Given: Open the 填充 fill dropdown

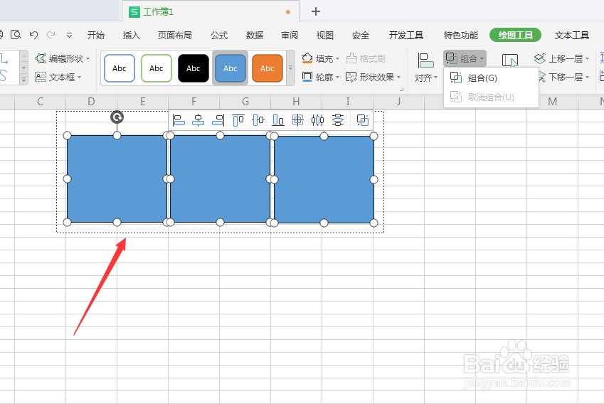Looking at the screenshot, I should click(x=320, y=58).
